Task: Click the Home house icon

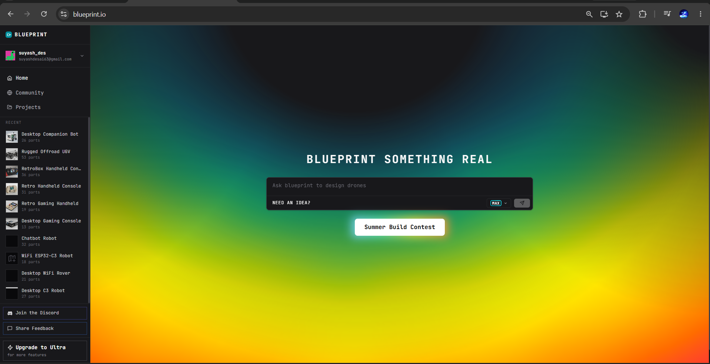Action: click(10, 78)
